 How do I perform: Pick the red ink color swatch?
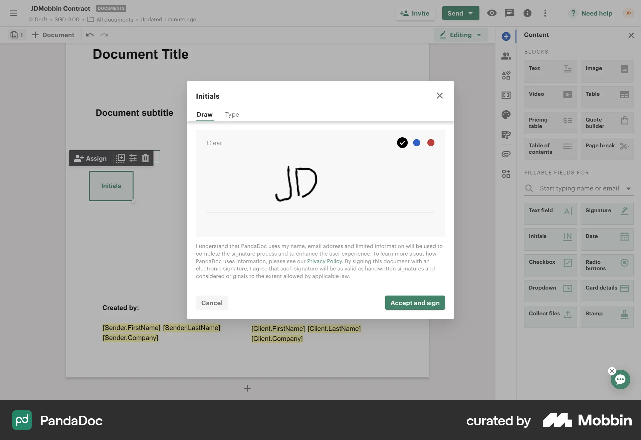pyautogui.click(x=431, y=143)
